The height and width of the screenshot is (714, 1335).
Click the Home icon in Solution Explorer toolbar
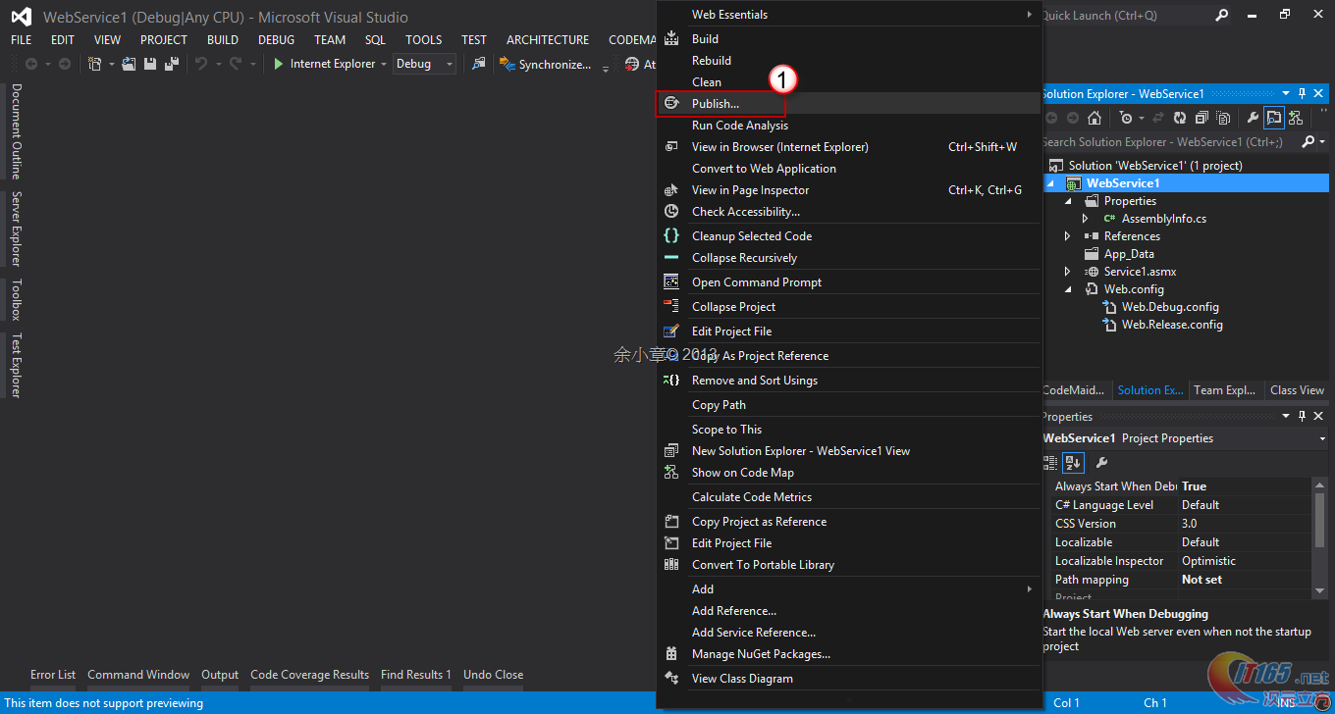pyautogui.click(x=1095, y=118)
